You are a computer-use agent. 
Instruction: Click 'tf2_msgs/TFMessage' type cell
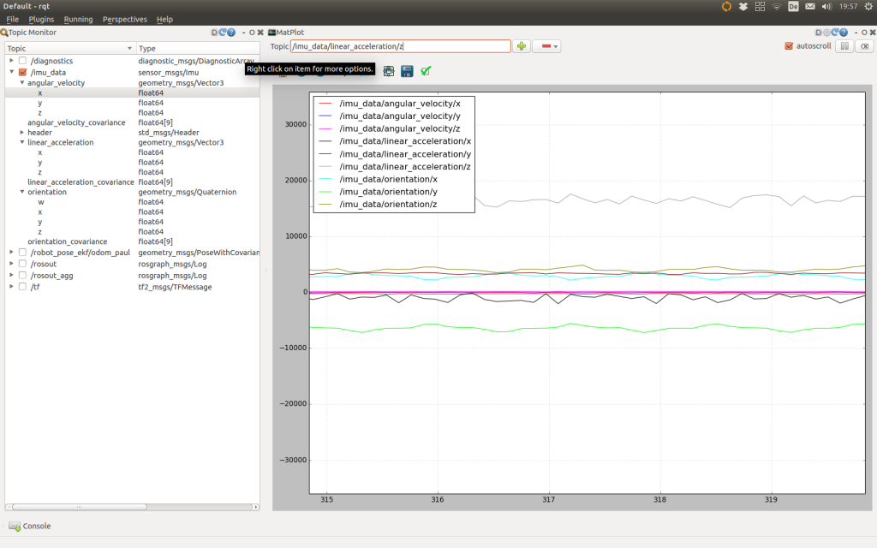[175, 287]
